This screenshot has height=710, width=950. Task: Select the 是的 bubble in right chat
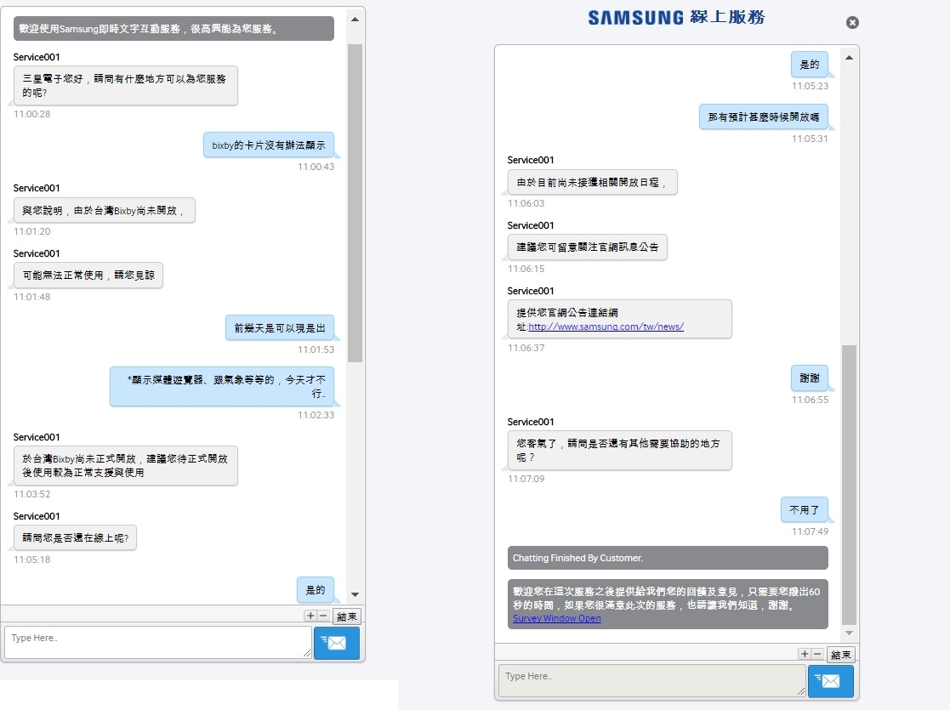pyautogui.click(x=810, y=65)
